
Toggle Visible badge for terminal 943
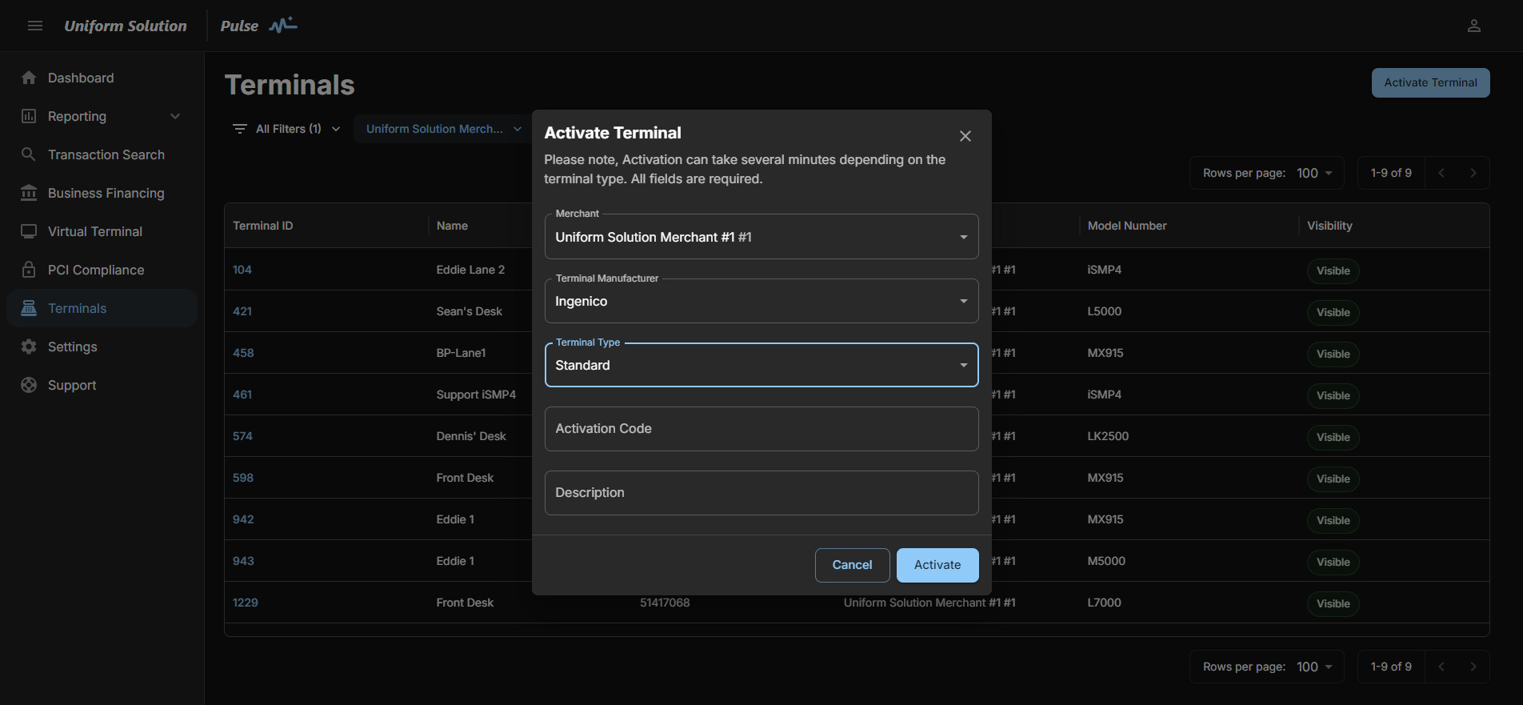pos(1333,562)
